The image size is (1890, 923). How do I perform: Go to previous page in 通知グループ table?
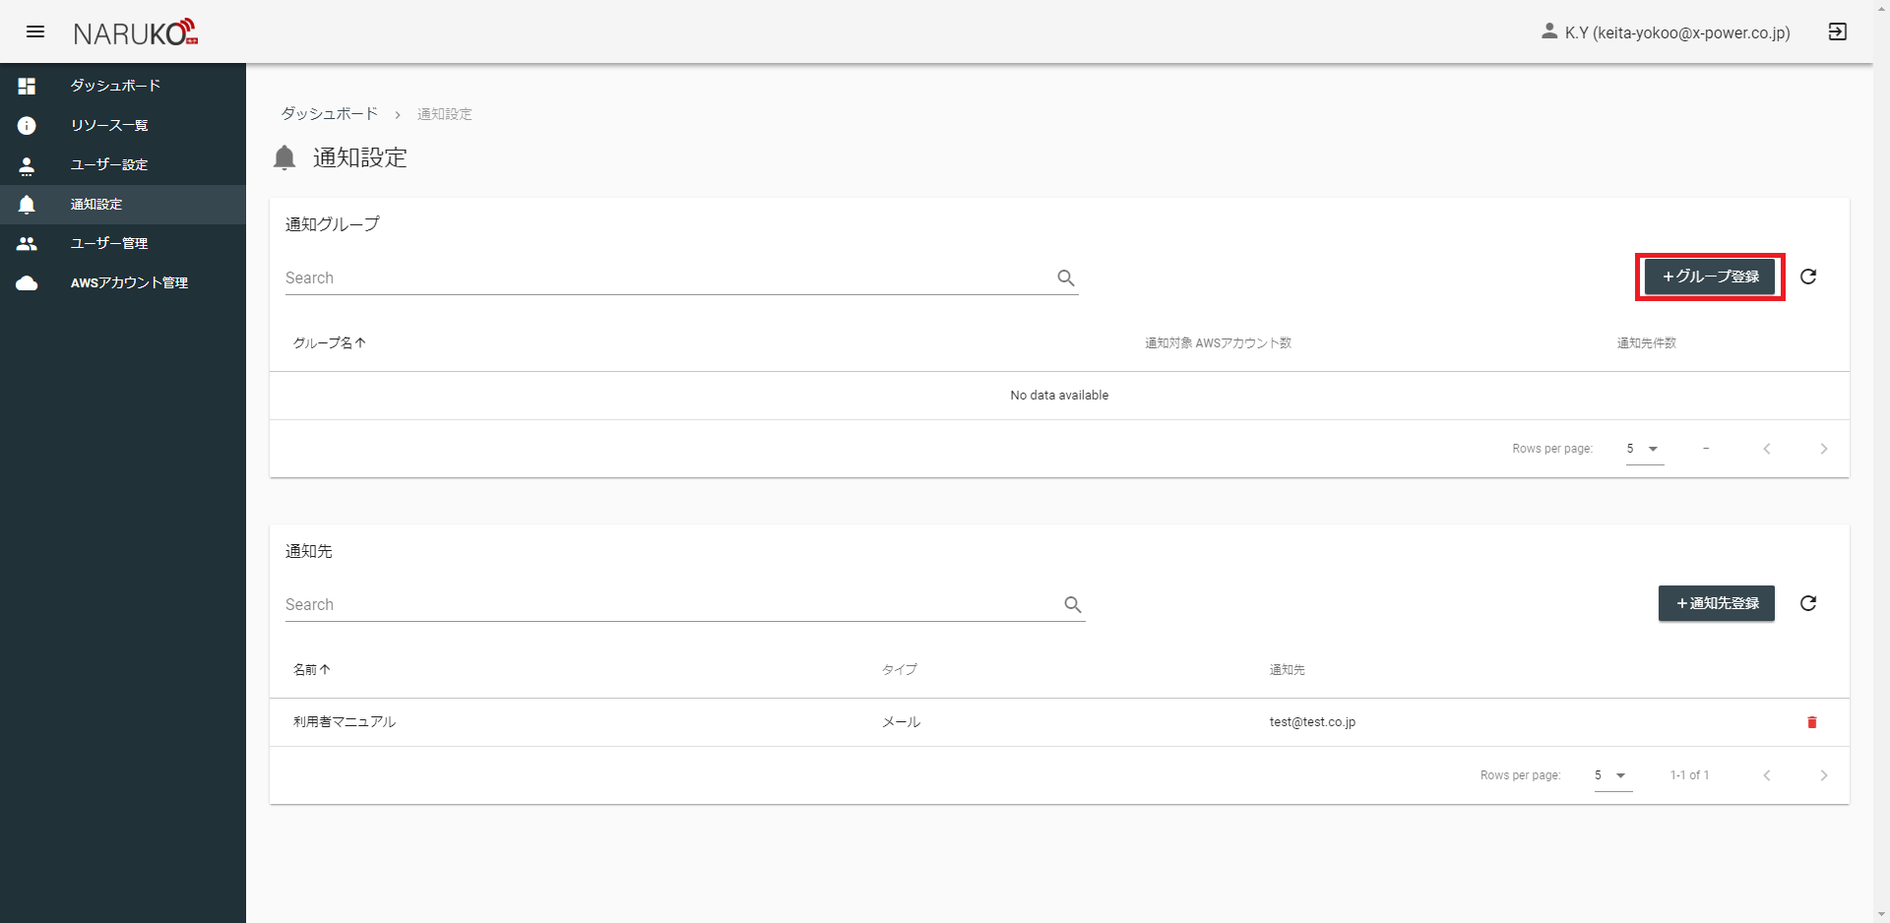pyautogui.click(x=1767, y=449)
